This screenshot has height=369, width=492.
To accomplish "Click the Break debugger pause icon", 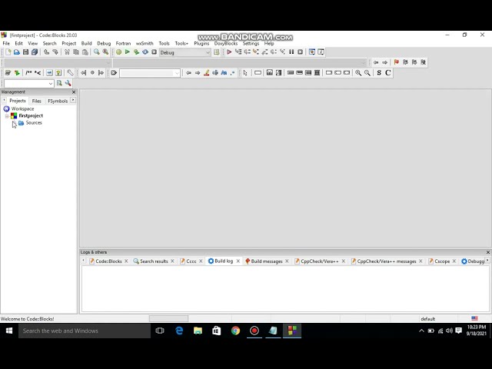I will coord(291,52).
